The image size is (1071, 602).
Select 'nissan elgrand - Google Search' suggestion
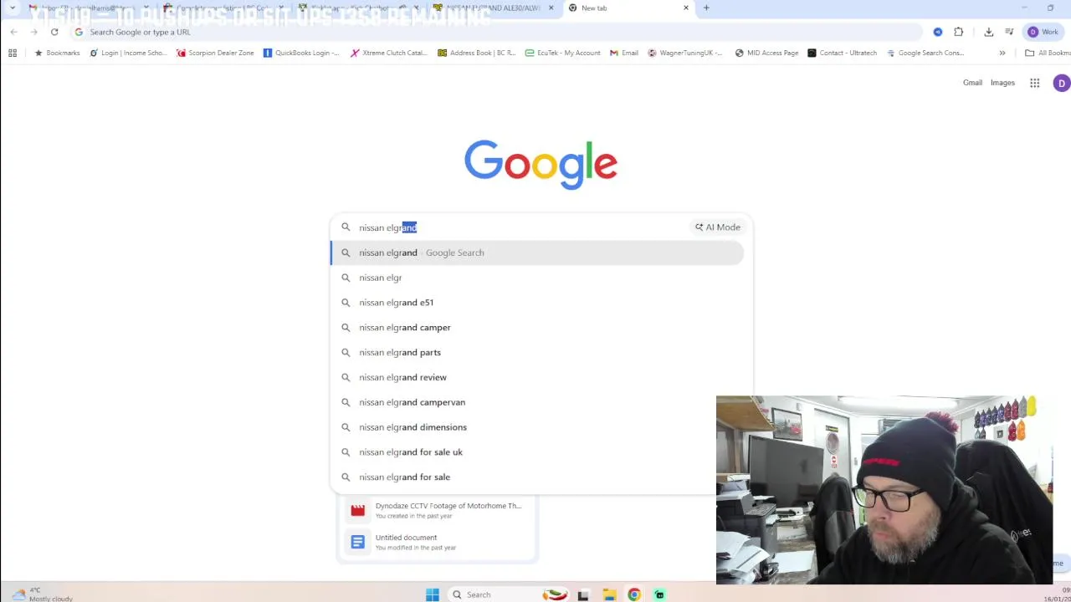(x=537, y=253)
